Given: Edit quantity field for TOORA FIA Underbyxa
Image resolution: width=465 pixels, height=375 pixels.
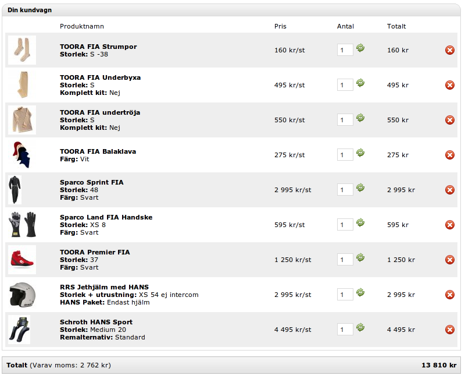Looking at the screenshot, I should [x=345, y=85].
